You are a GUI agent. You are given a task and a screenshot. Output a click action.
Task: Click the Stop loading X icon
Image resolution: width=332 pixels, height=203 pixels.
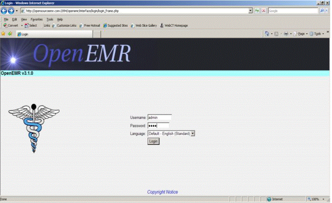(x=264, y=11)
